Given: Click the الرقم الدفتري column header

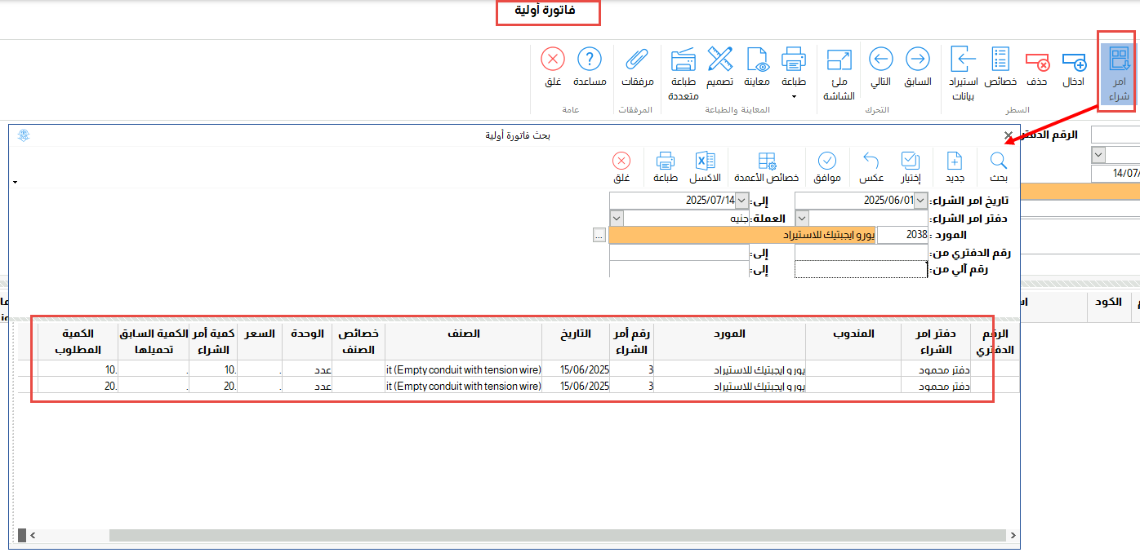Looking at the screenshot, I should click(995, 342).
